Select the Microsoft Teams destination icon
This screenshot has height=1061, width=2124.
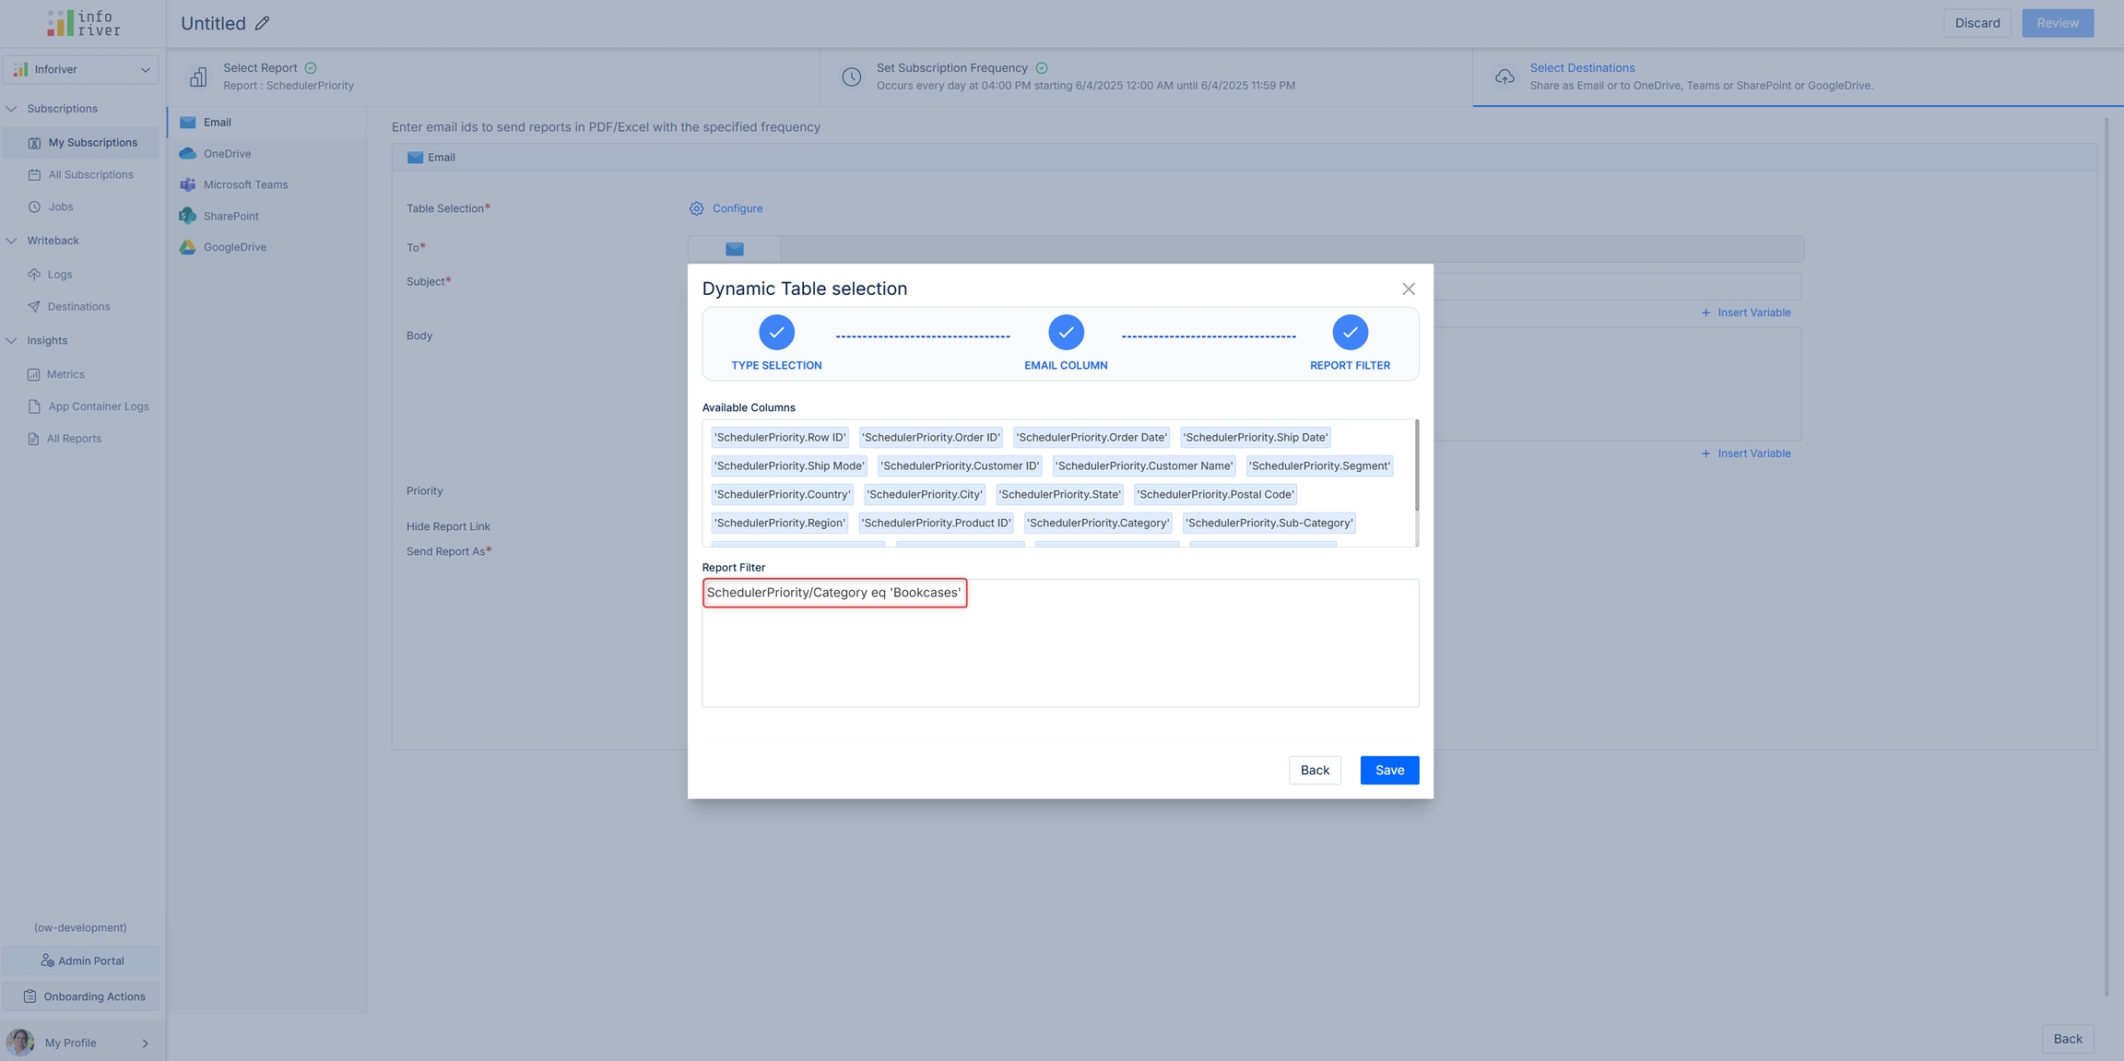[x=188, y=185]
